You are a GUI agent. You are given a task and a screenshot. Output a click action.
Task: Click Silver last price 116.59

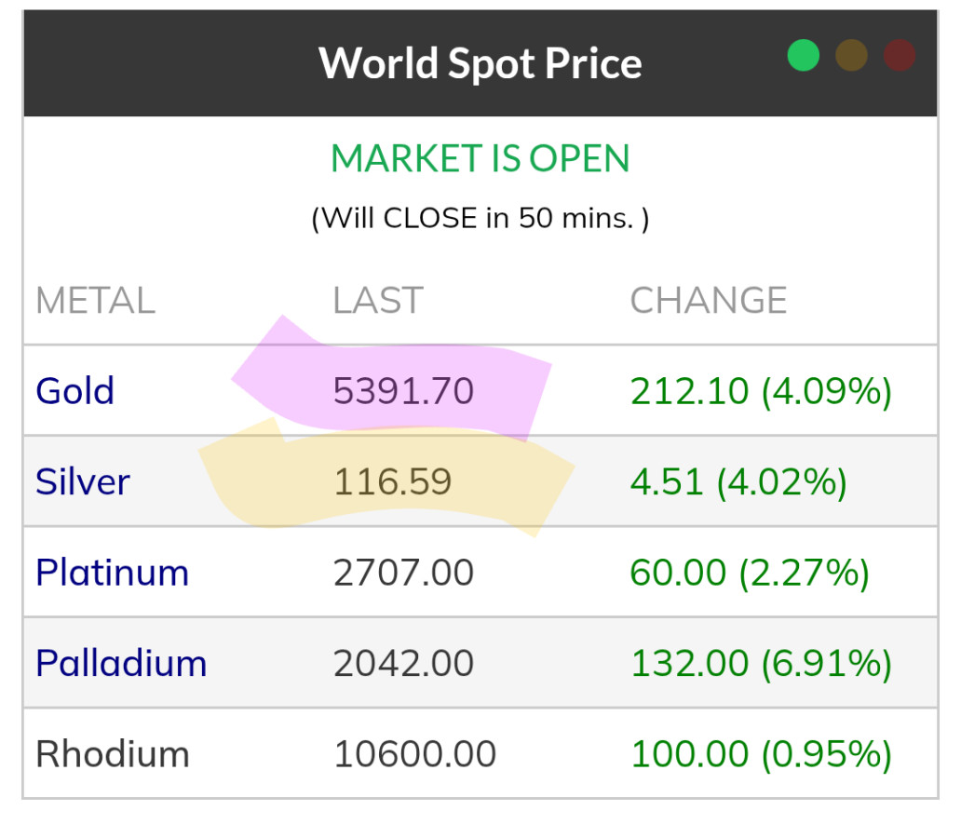click(392, 482)
